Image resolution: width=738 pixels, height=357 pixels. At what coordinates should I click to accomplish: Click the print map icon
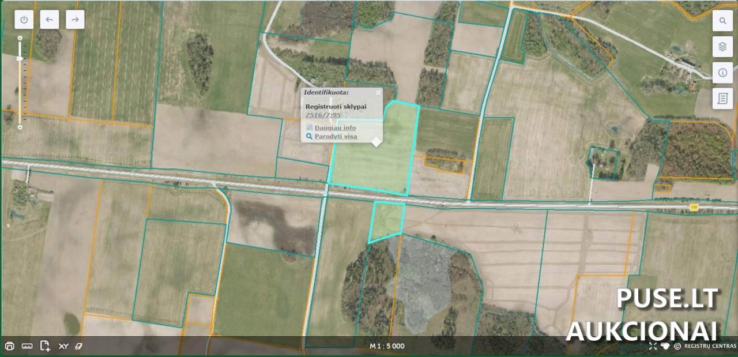(x=9, y=346)
